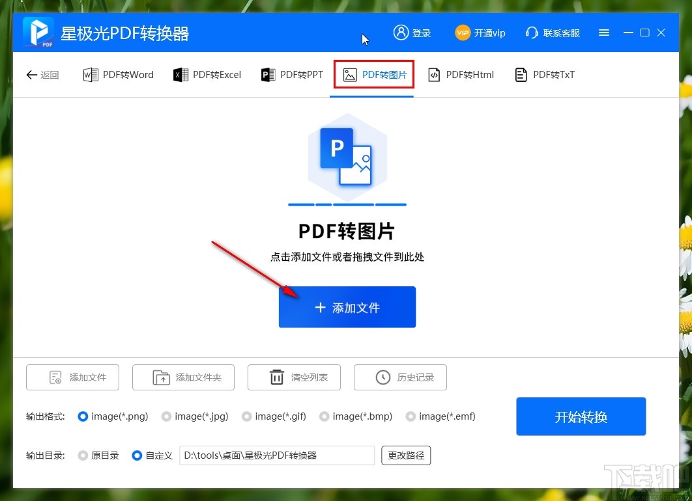
Task: Switch output directory to 原目录
Action: pos(83,455)
